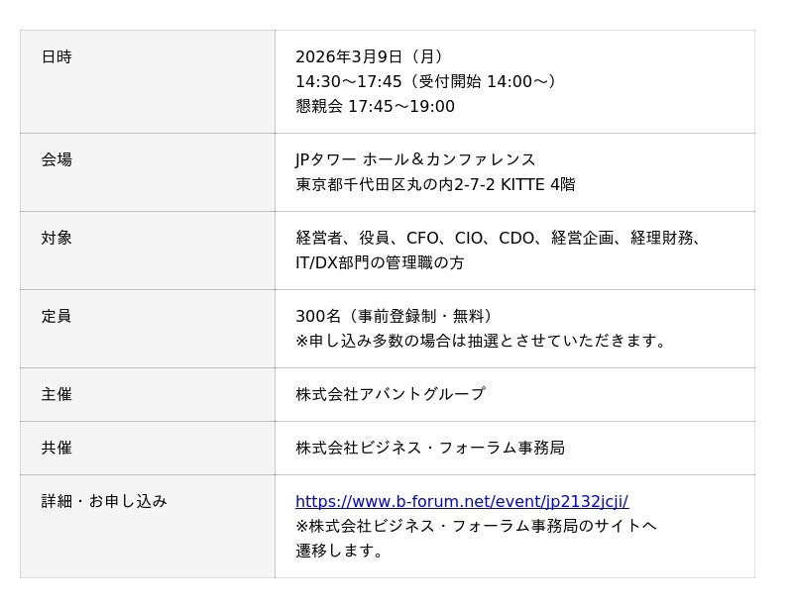
Task: Click the 会場 row label
Action: (57, 159)
